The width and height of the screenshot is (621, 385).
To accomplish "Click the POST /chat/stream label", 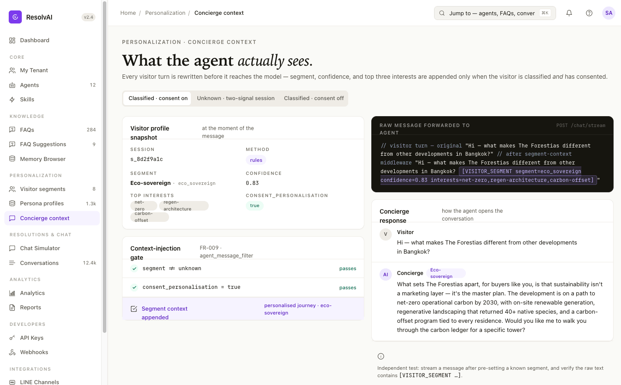I will pyautogui.click(x=581, y=126).
